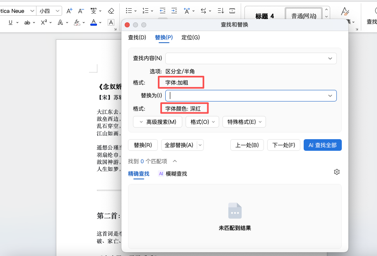Select 精确查找 results tab
The image size is (377, 256).
pyautogui.click(x=138, y=174)
